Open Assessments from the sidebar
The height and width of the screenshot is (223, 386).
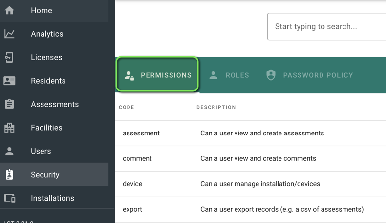click(x=54, y=104)
